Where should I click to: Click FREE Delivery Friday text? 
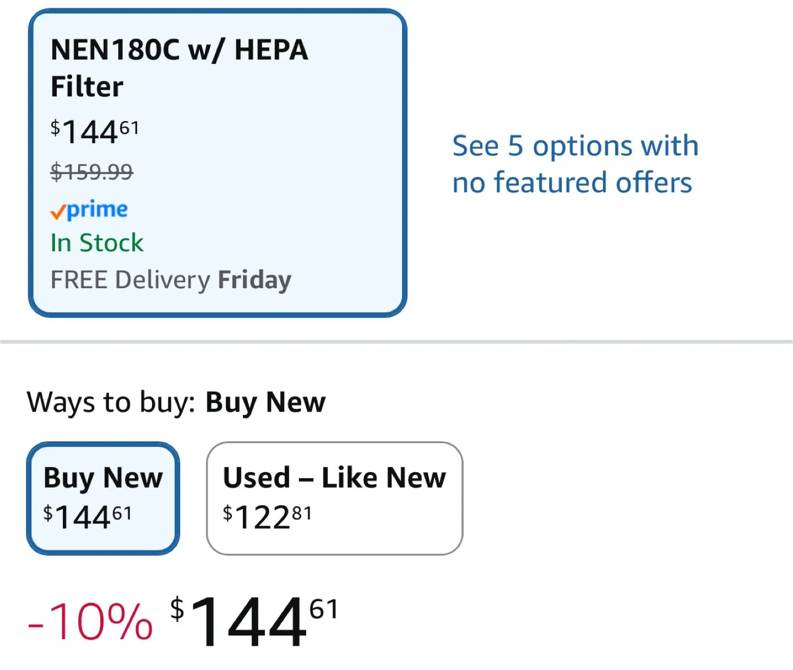(171, 280)
